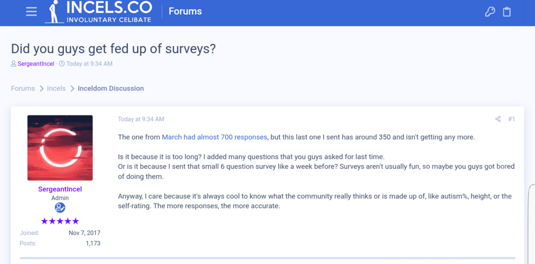Share this post via share icon
Viewport: 535px width, 264px height.
(498, 119)
